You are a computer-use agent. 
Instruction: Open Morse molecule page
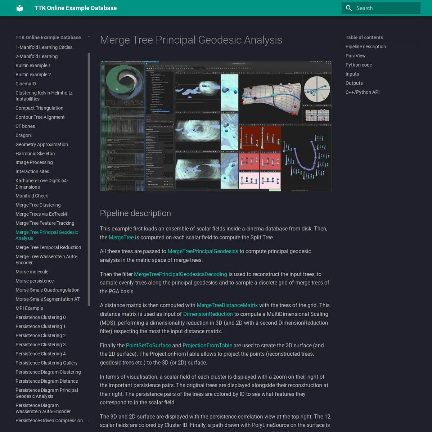pyautogui.click(x=32, y=272)
